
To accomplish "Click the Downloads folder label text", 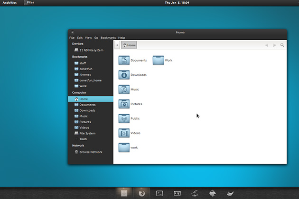I will [139, 75].
